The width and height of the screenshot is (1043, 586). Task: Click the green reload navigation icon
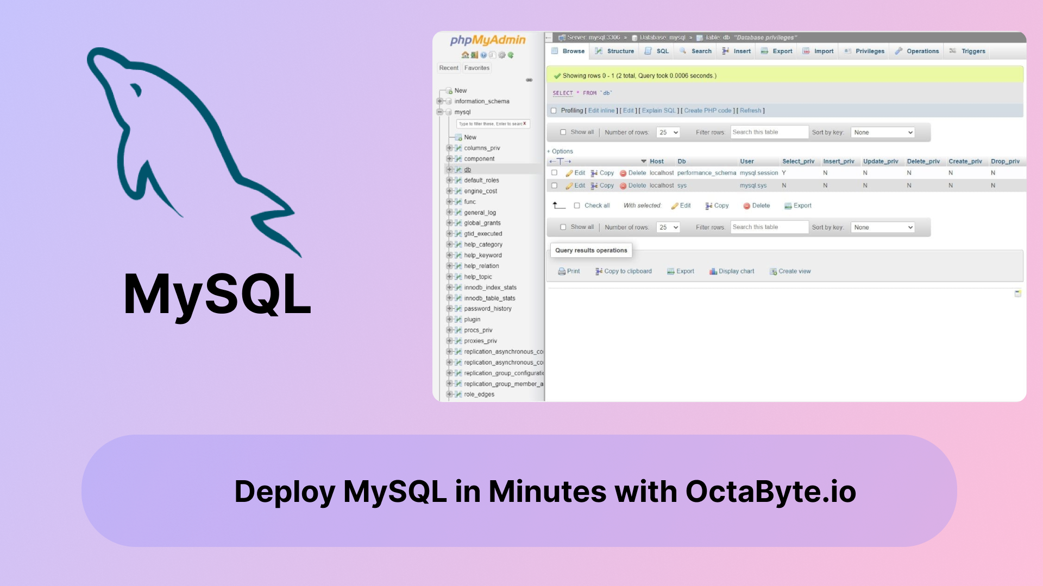pos(511,55)
